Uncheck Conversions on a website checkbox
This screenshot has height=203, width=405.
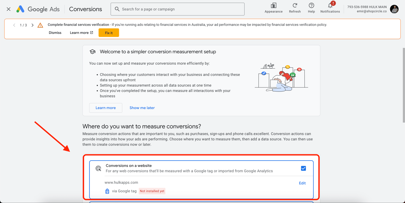(303, 168)
